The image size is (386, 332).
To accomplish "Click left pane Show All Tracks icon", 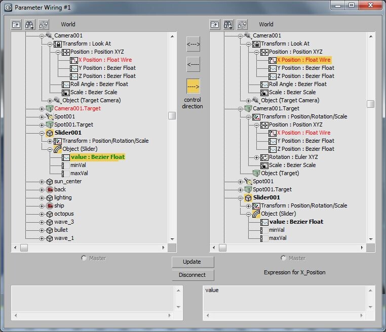I will click(x=16, y=24).
